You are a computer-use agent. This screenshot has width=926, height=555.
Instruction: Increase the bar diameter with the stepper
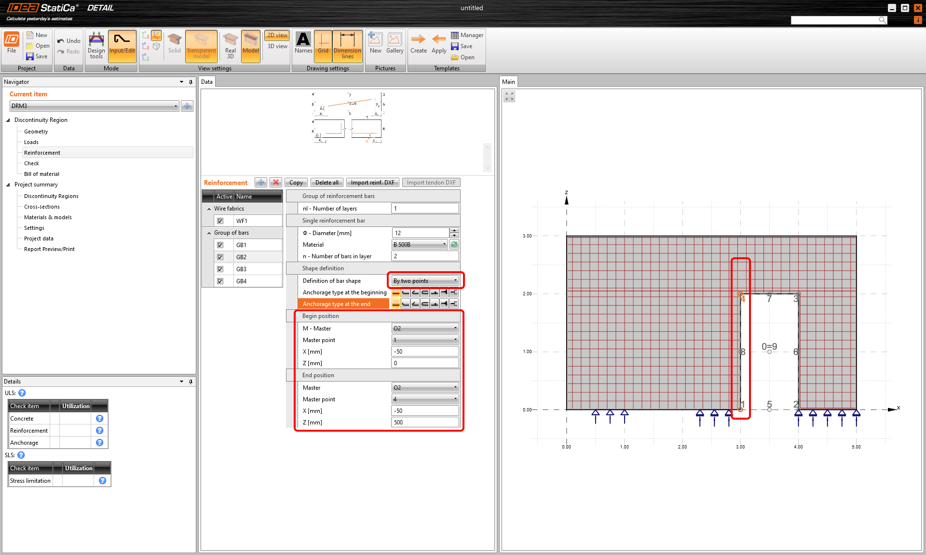coord(454,230)
